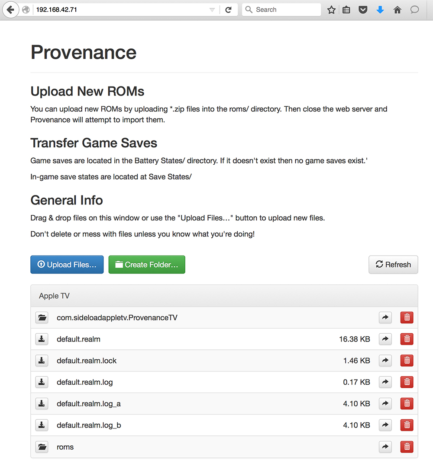The image size is (433, 463).
Task: Delete the roms folder
Action: [407, 447]
